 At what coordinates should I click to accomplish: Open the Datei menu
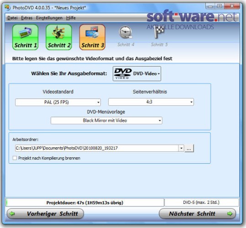tap(12, 18)
